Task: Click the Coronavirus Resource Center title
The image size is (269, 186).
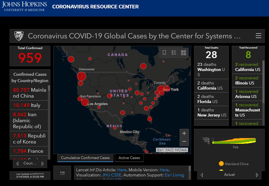Action: (95, 7)
